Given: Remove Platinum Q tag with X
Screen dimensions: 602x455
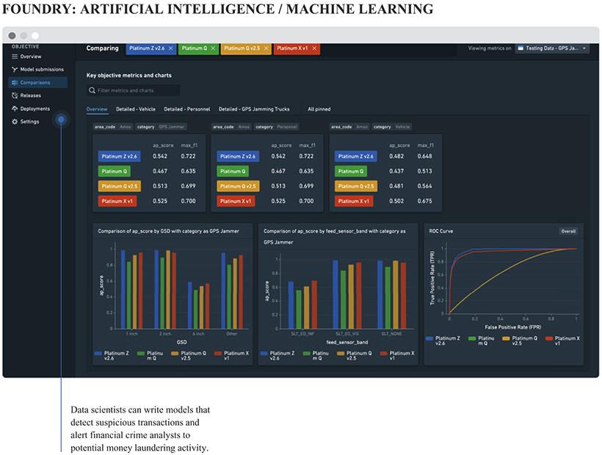Looking at the screenshot, I should (213, 48).
